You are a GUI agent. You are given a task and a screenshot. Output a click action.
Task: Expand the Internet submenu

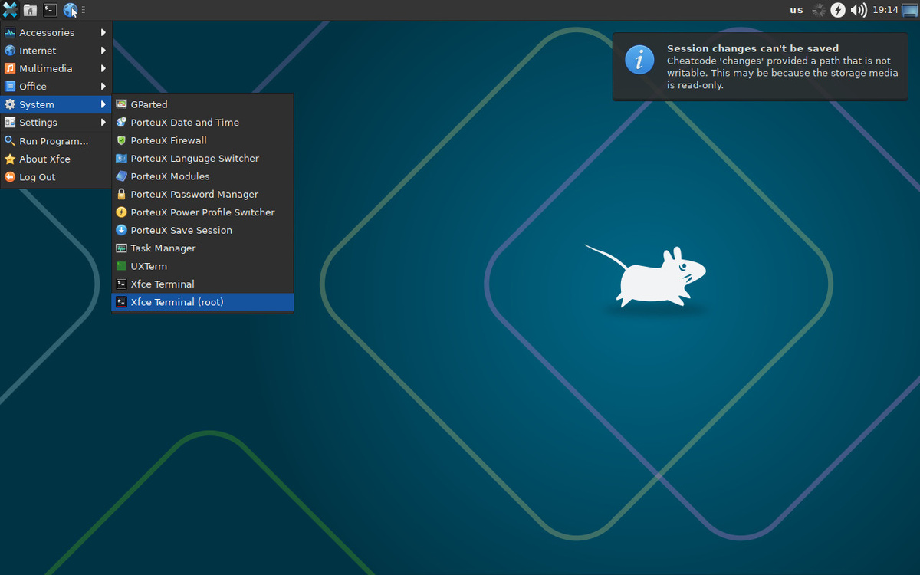point(56,51)
